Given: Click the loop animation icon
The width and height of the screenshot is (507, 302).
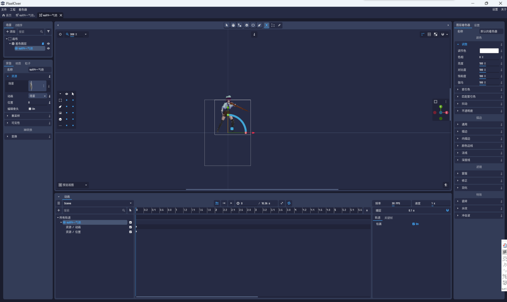Looking at the screenshot, I should coord(289,203).
